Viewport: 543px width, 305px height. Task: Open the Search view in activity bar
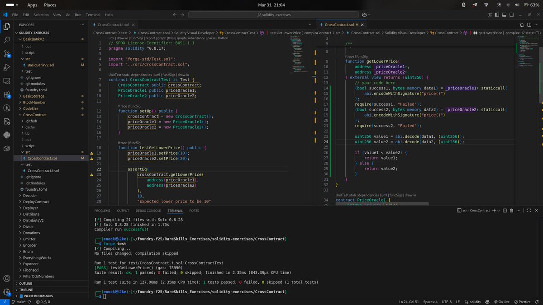pos(7,40)
